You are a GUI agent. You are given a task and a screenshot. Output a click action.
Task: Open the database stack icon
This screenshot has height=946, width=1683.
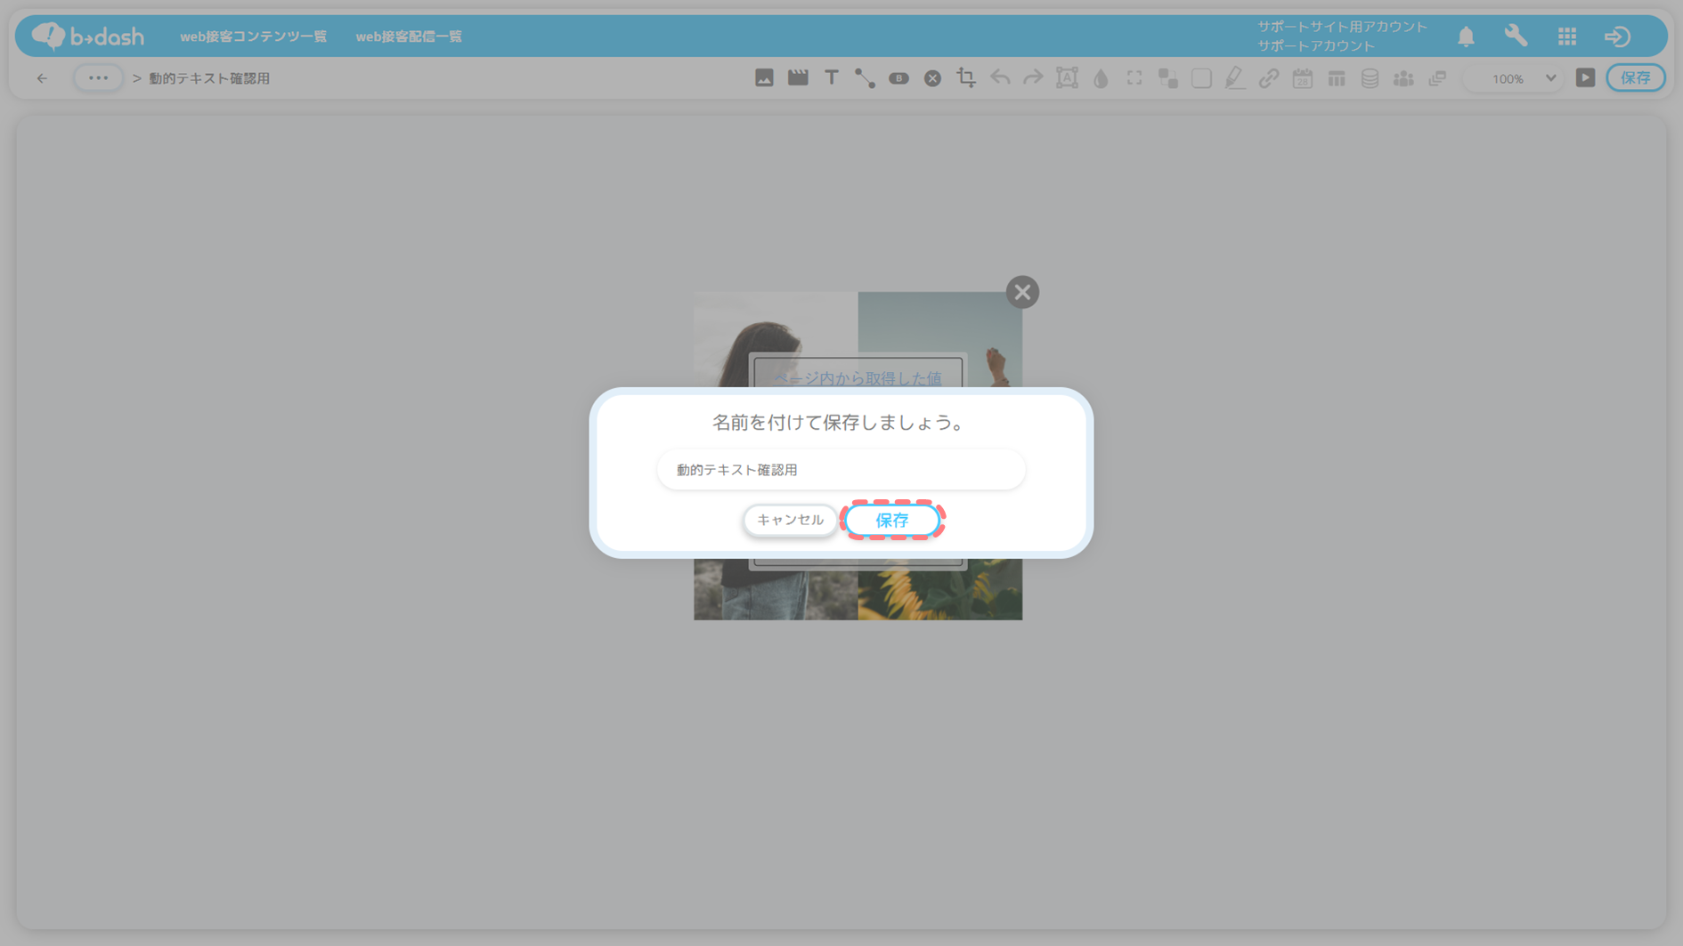(1370, 78)
